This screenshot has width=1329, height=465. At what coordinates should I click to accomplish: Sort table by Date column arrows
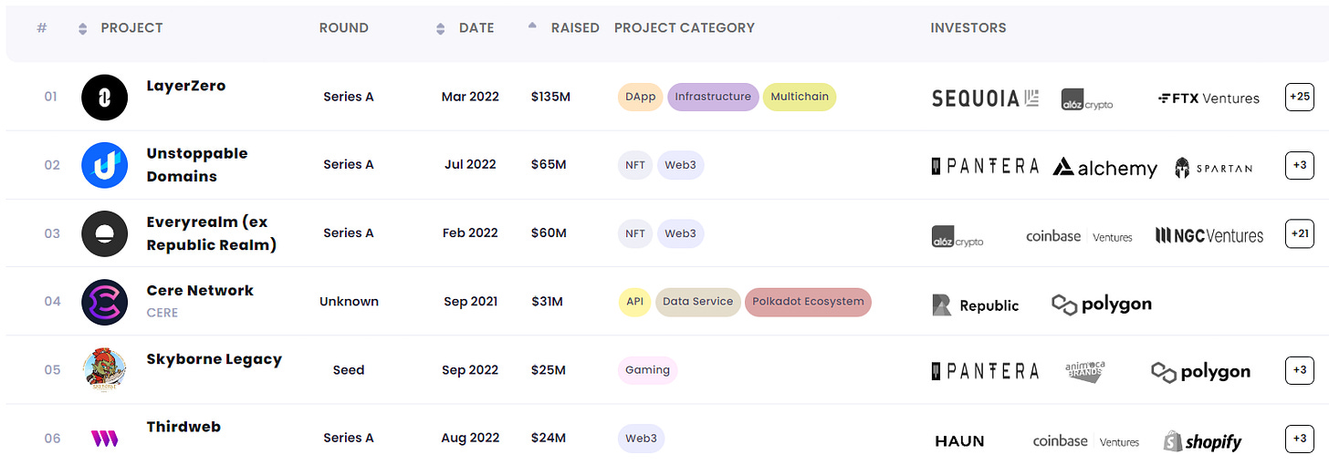[441, 28]
